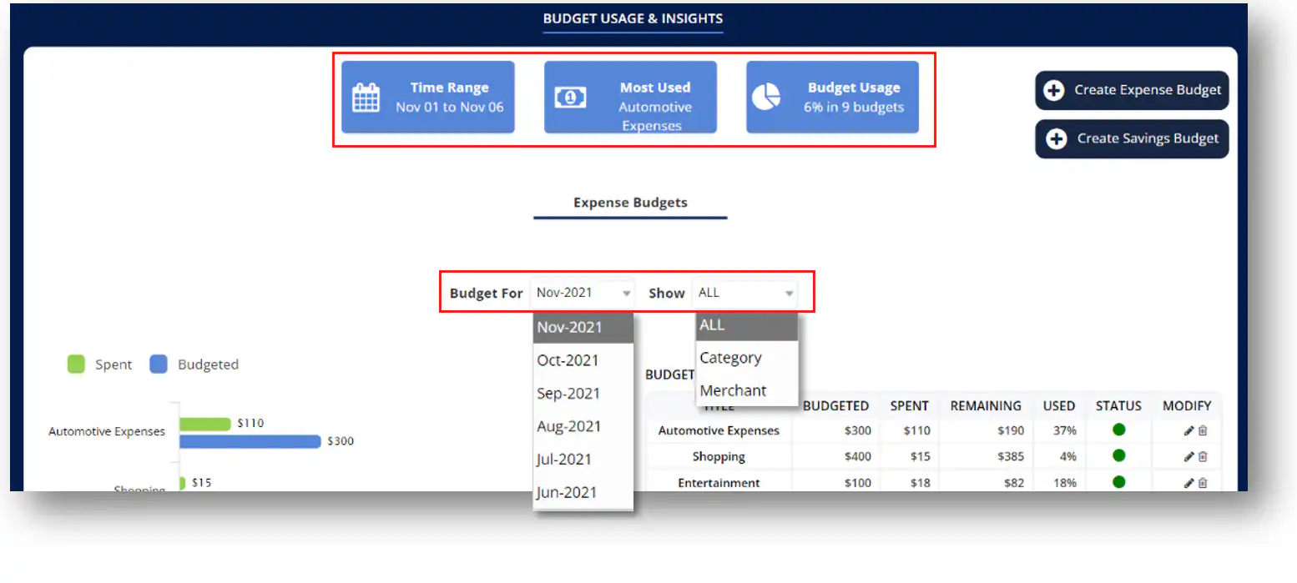Click the plus icon on Create Expense Budget

click(x=1054, y=90)
